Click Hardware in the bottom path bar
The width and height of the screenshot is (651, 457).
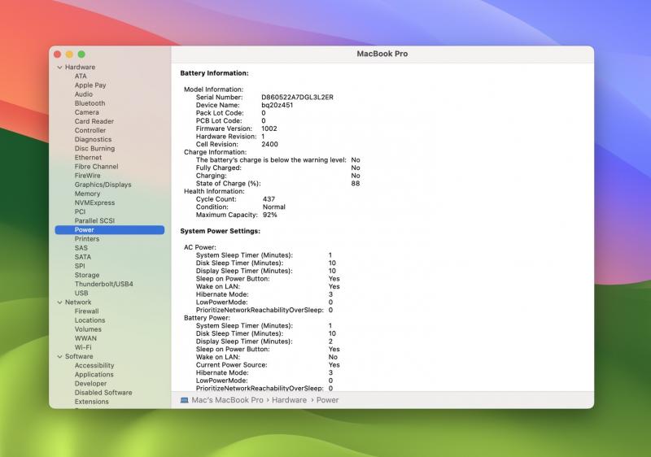pos(289,400)
